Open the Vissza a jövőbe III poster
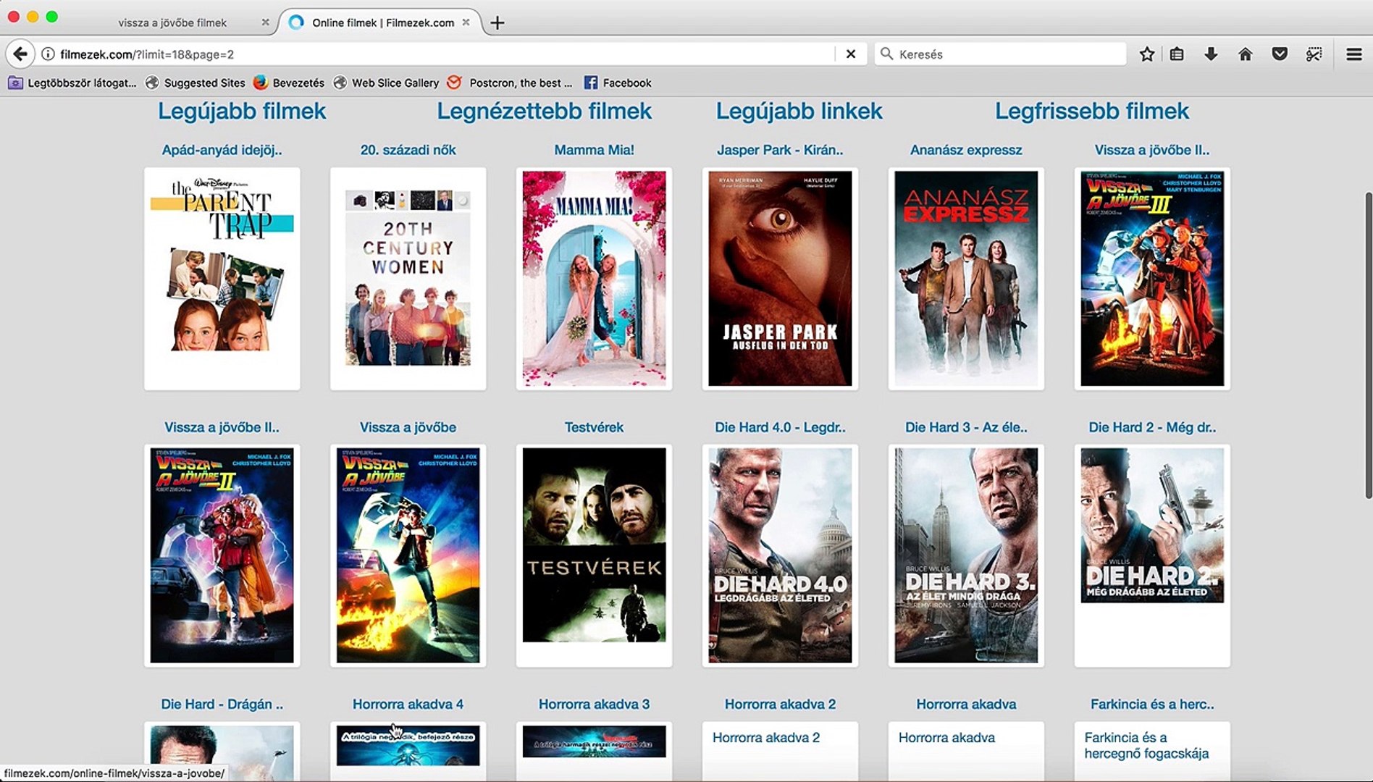 [x=1152, y=279]
